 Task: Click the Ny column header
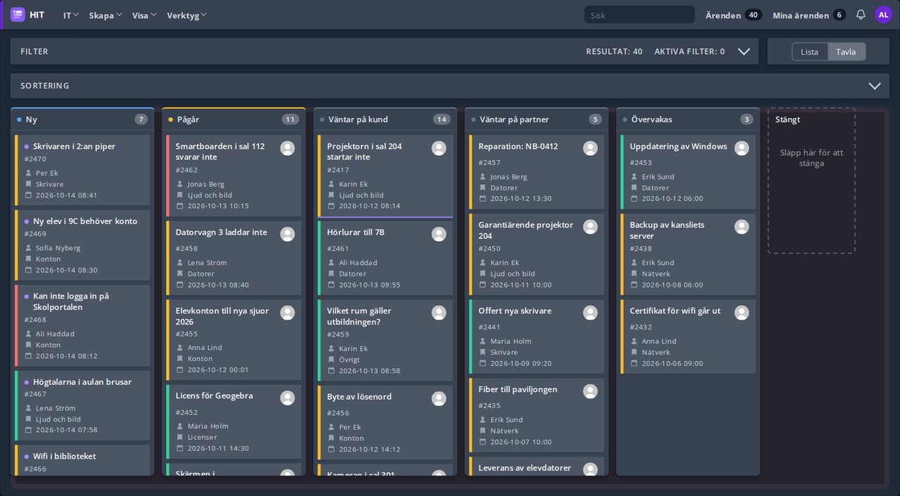click(82, 119)
